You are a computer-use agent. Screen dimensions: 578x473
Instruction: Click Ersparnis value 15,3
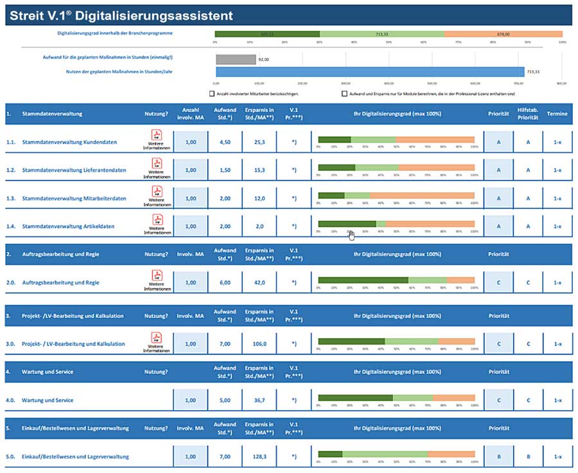(259, 170)
